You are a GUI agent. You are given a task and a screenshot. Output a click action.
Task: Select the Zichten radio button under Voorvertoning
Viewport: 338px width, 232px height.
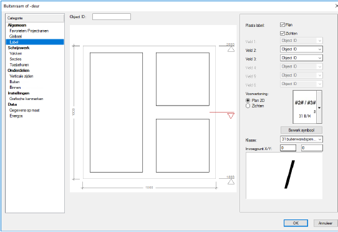[x=248, y=106]
